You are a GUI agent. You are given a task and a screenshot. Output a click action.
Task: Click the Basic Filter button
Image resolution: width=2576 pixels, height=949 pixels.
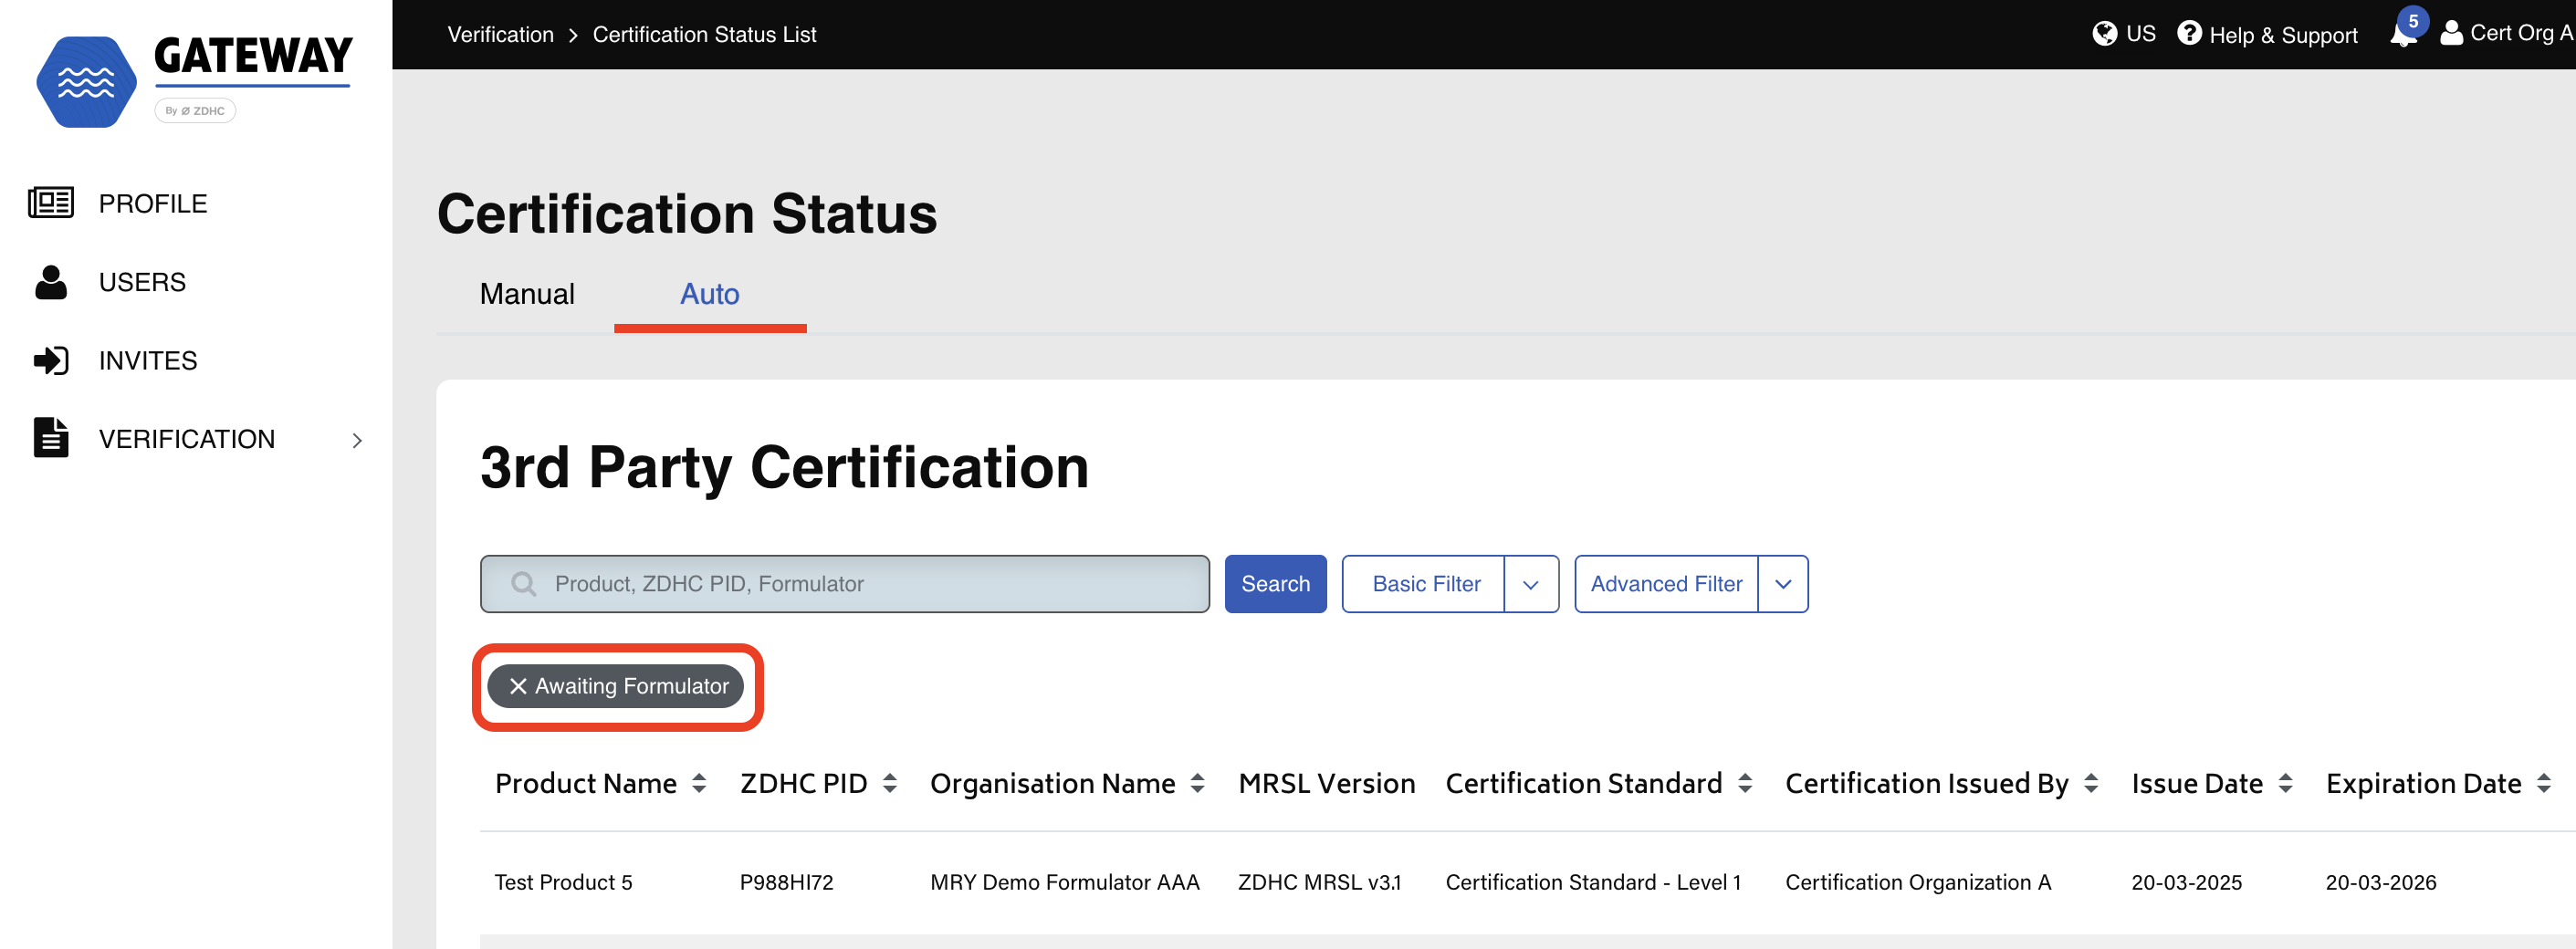(x=1425, y=584)
